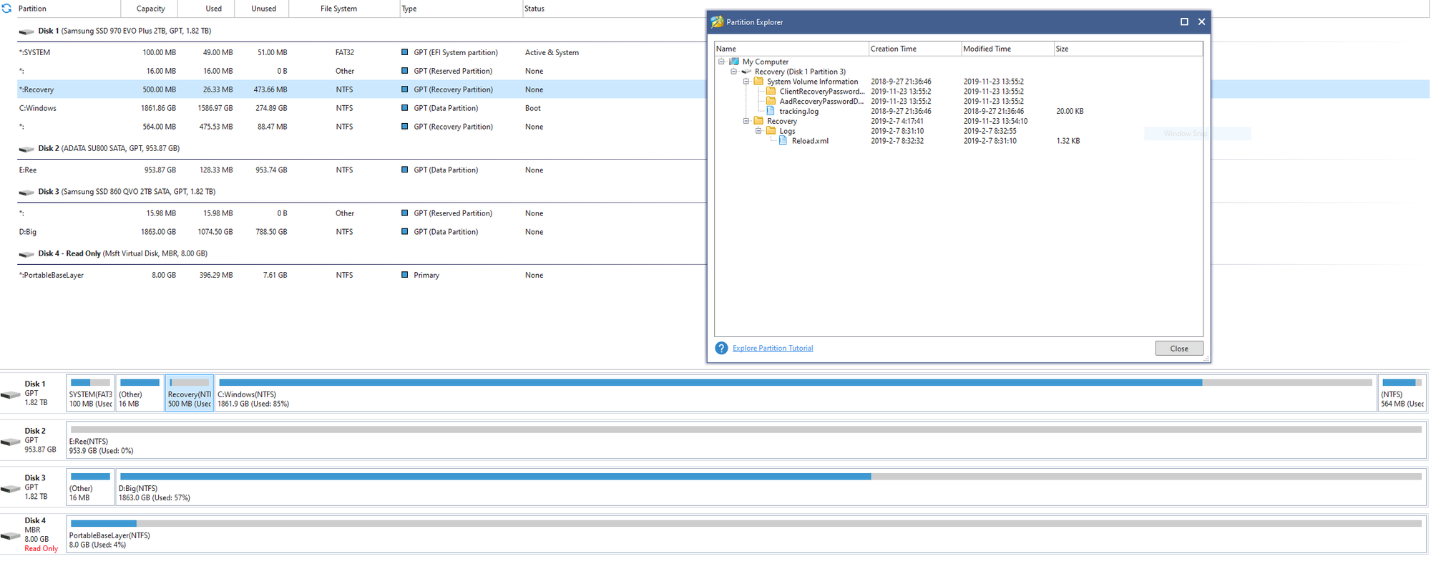Screen dimensions: 1431x564
Task: Click the Close button in Partition Explorer
Action: [x=1179, y=349]
